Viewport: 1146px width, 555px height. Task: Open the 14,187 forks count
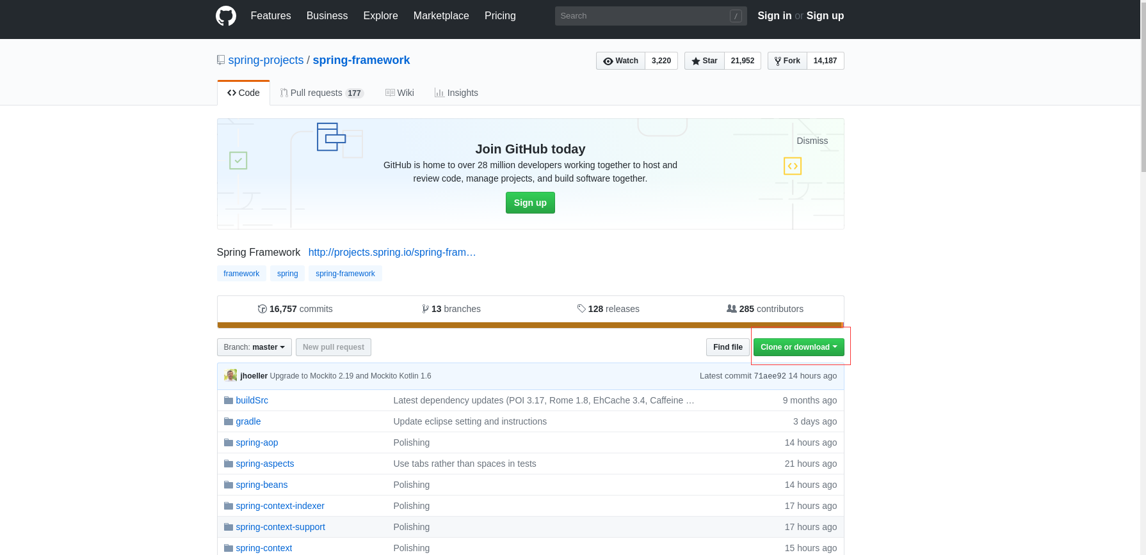[825, 61]
